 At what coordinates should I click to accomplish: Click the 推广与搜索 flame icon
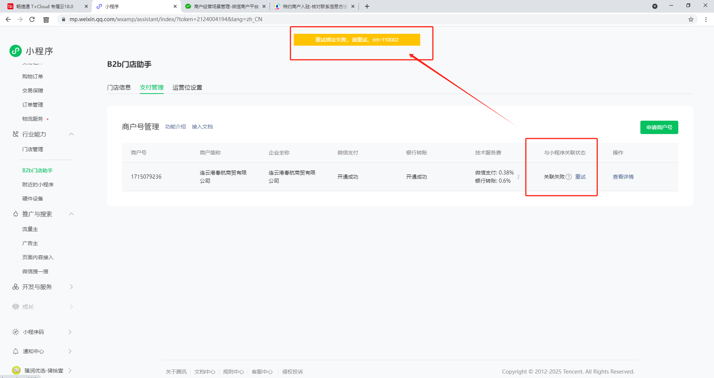pos(15,214)
